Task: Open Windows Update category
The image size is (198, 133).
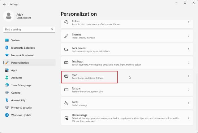Action: point(29,115)
